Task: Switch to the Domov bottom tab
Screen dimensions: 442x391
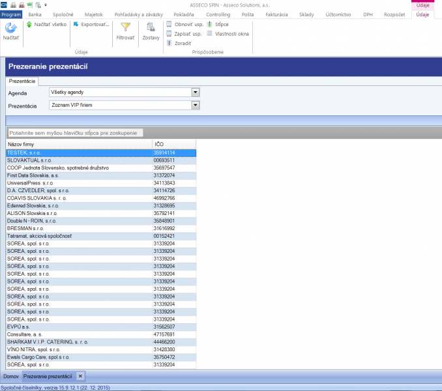Action: click(x=11, y=377)
